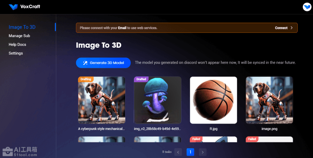
Task: Click the VoxCraft brand name text
Action: [30, 7]
